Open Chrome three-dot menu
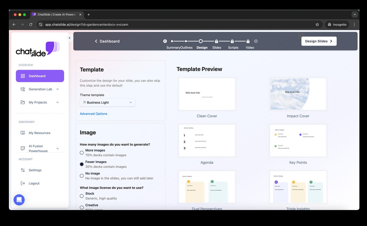367x226 pixels. coord(354,25)
